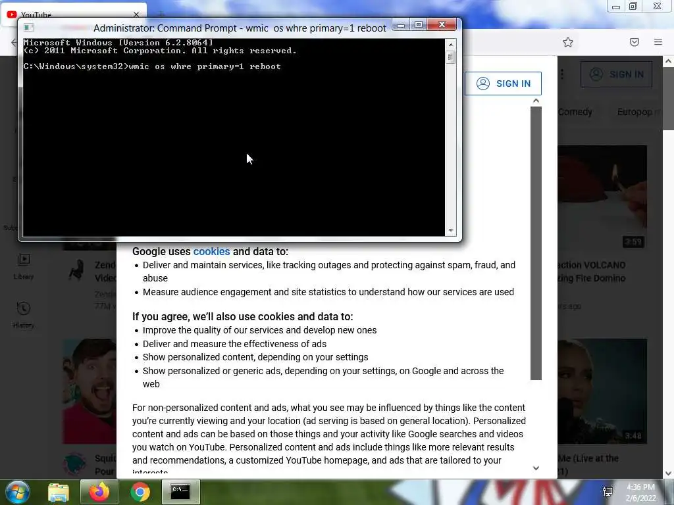Open Firefox Pocket save icon

pos(635,42)
